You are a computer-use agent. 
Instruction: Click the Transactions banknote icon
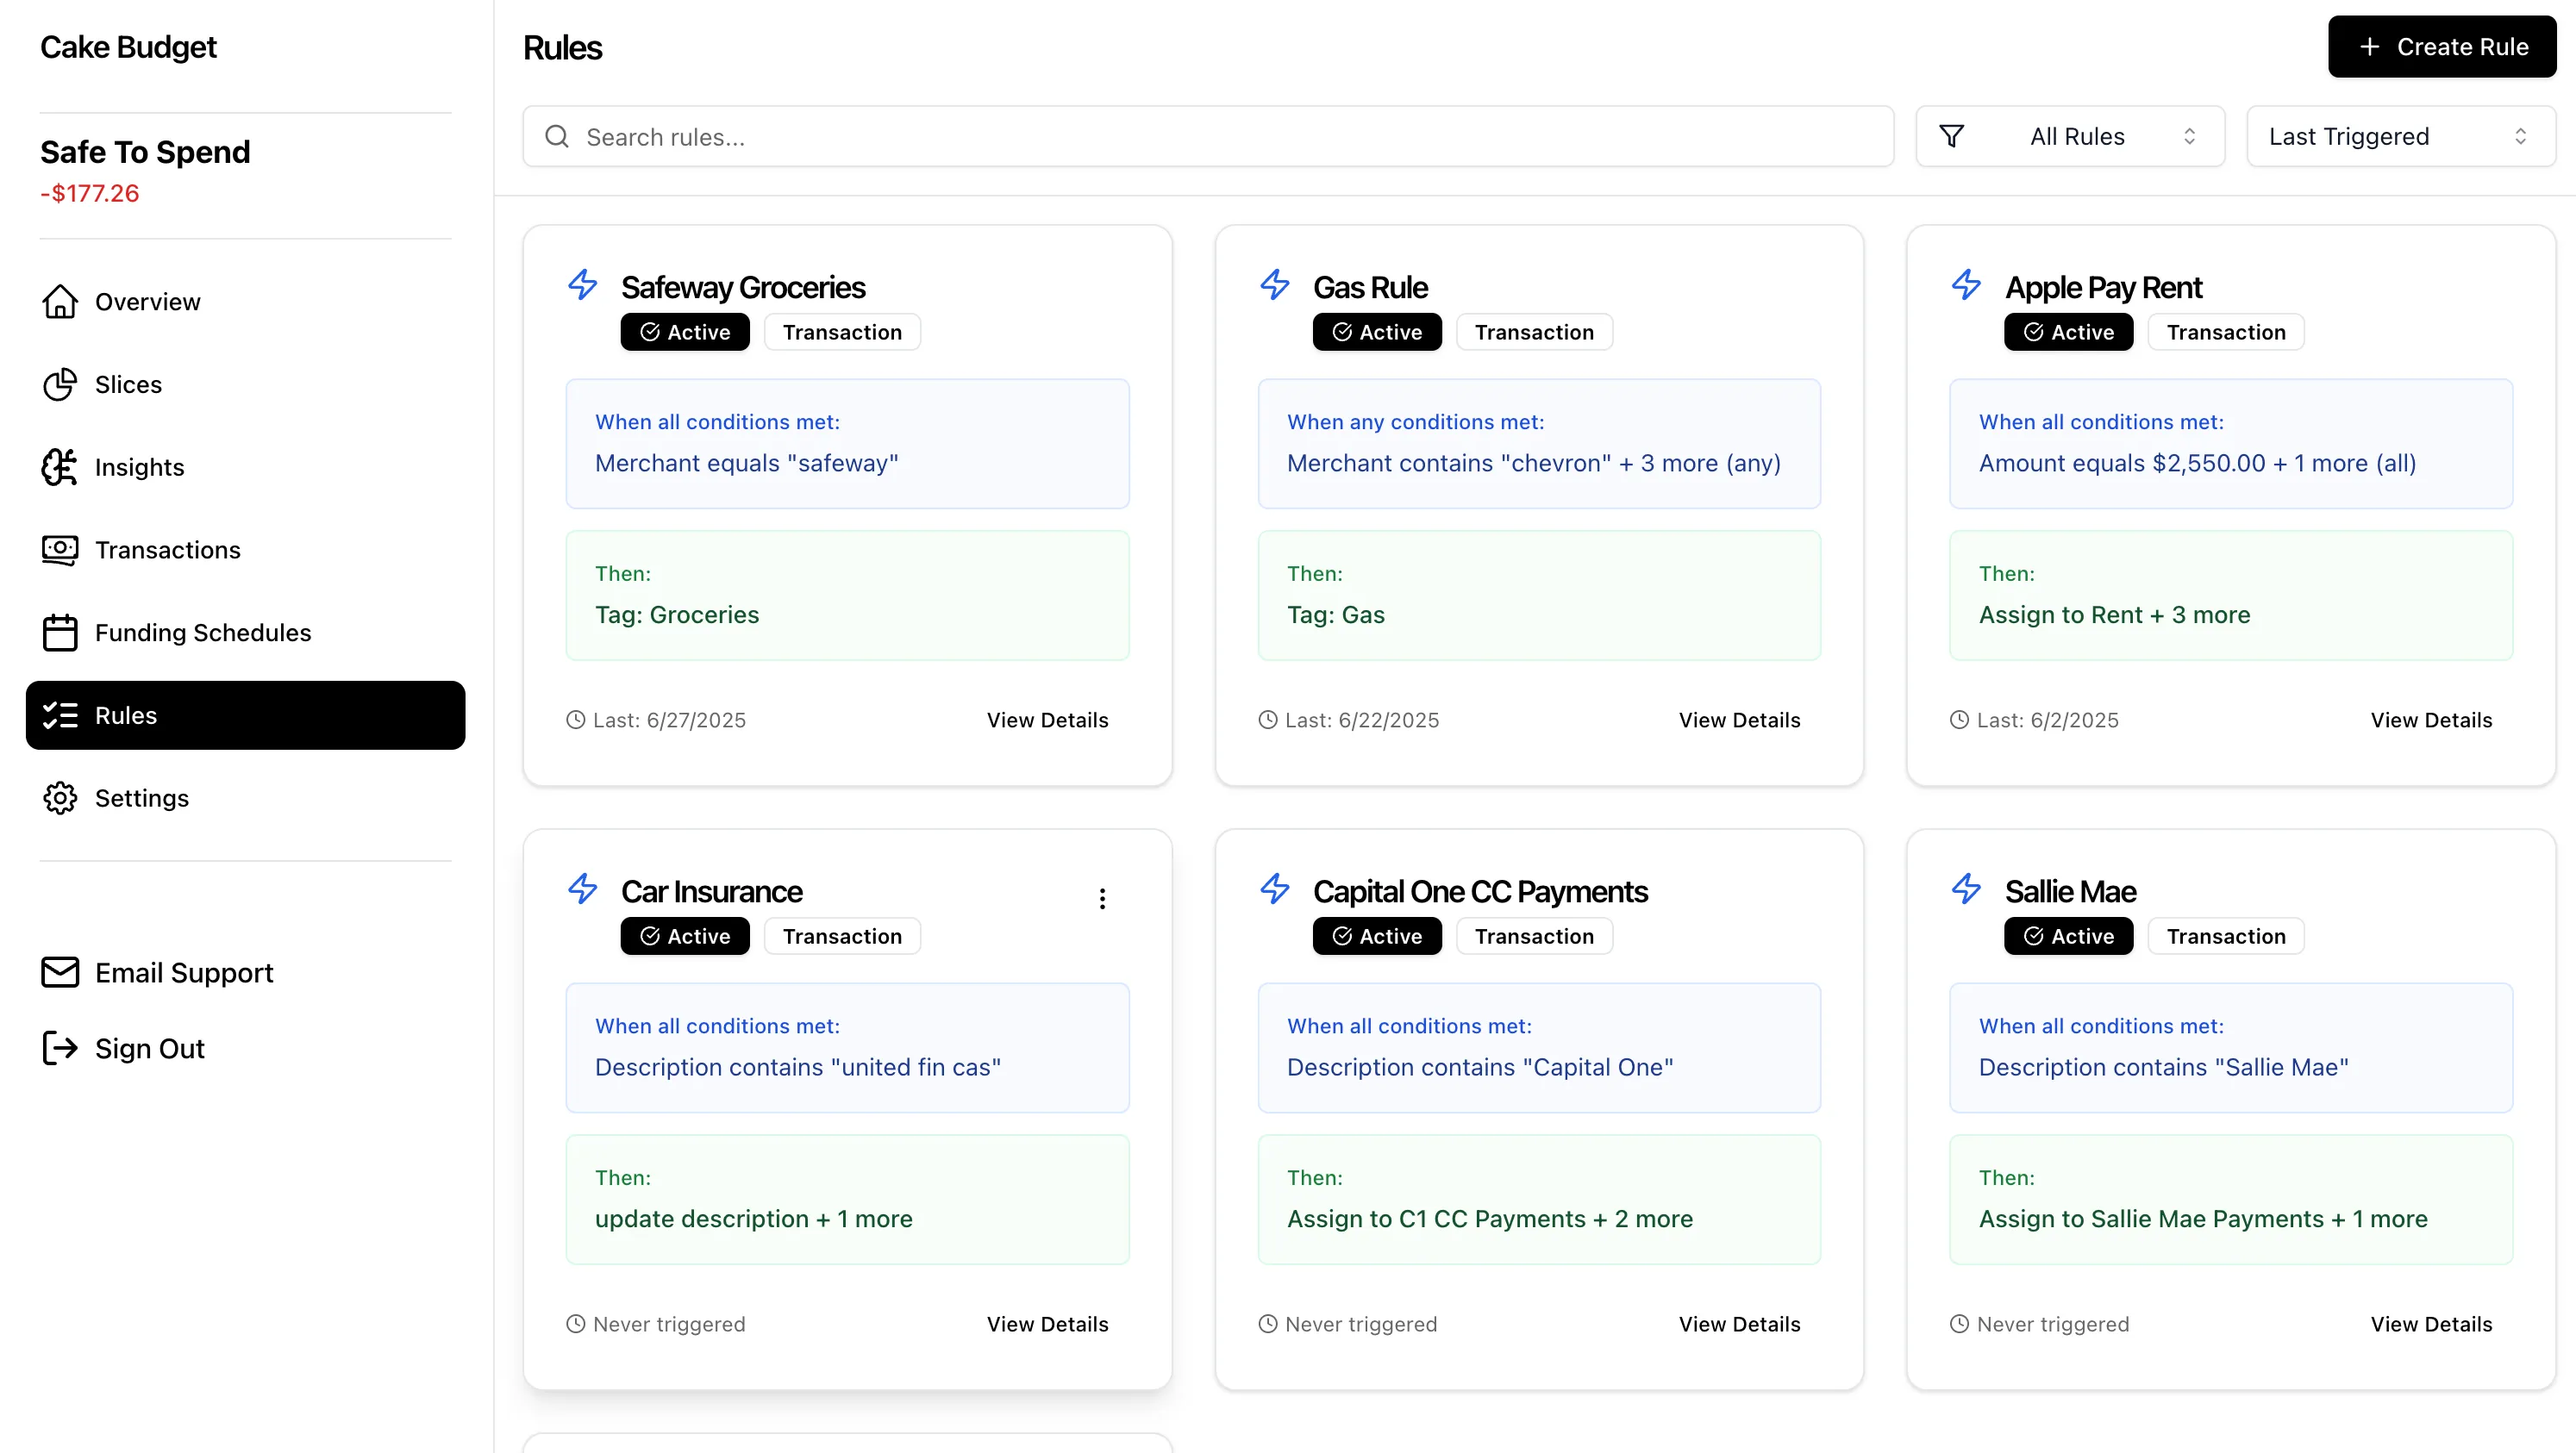tap(60, 550)
